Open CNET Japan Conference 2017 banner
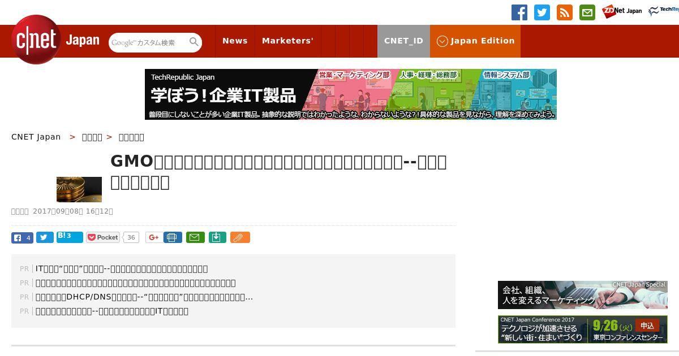Viewport: 679px width, 356px height. [583, 329]
